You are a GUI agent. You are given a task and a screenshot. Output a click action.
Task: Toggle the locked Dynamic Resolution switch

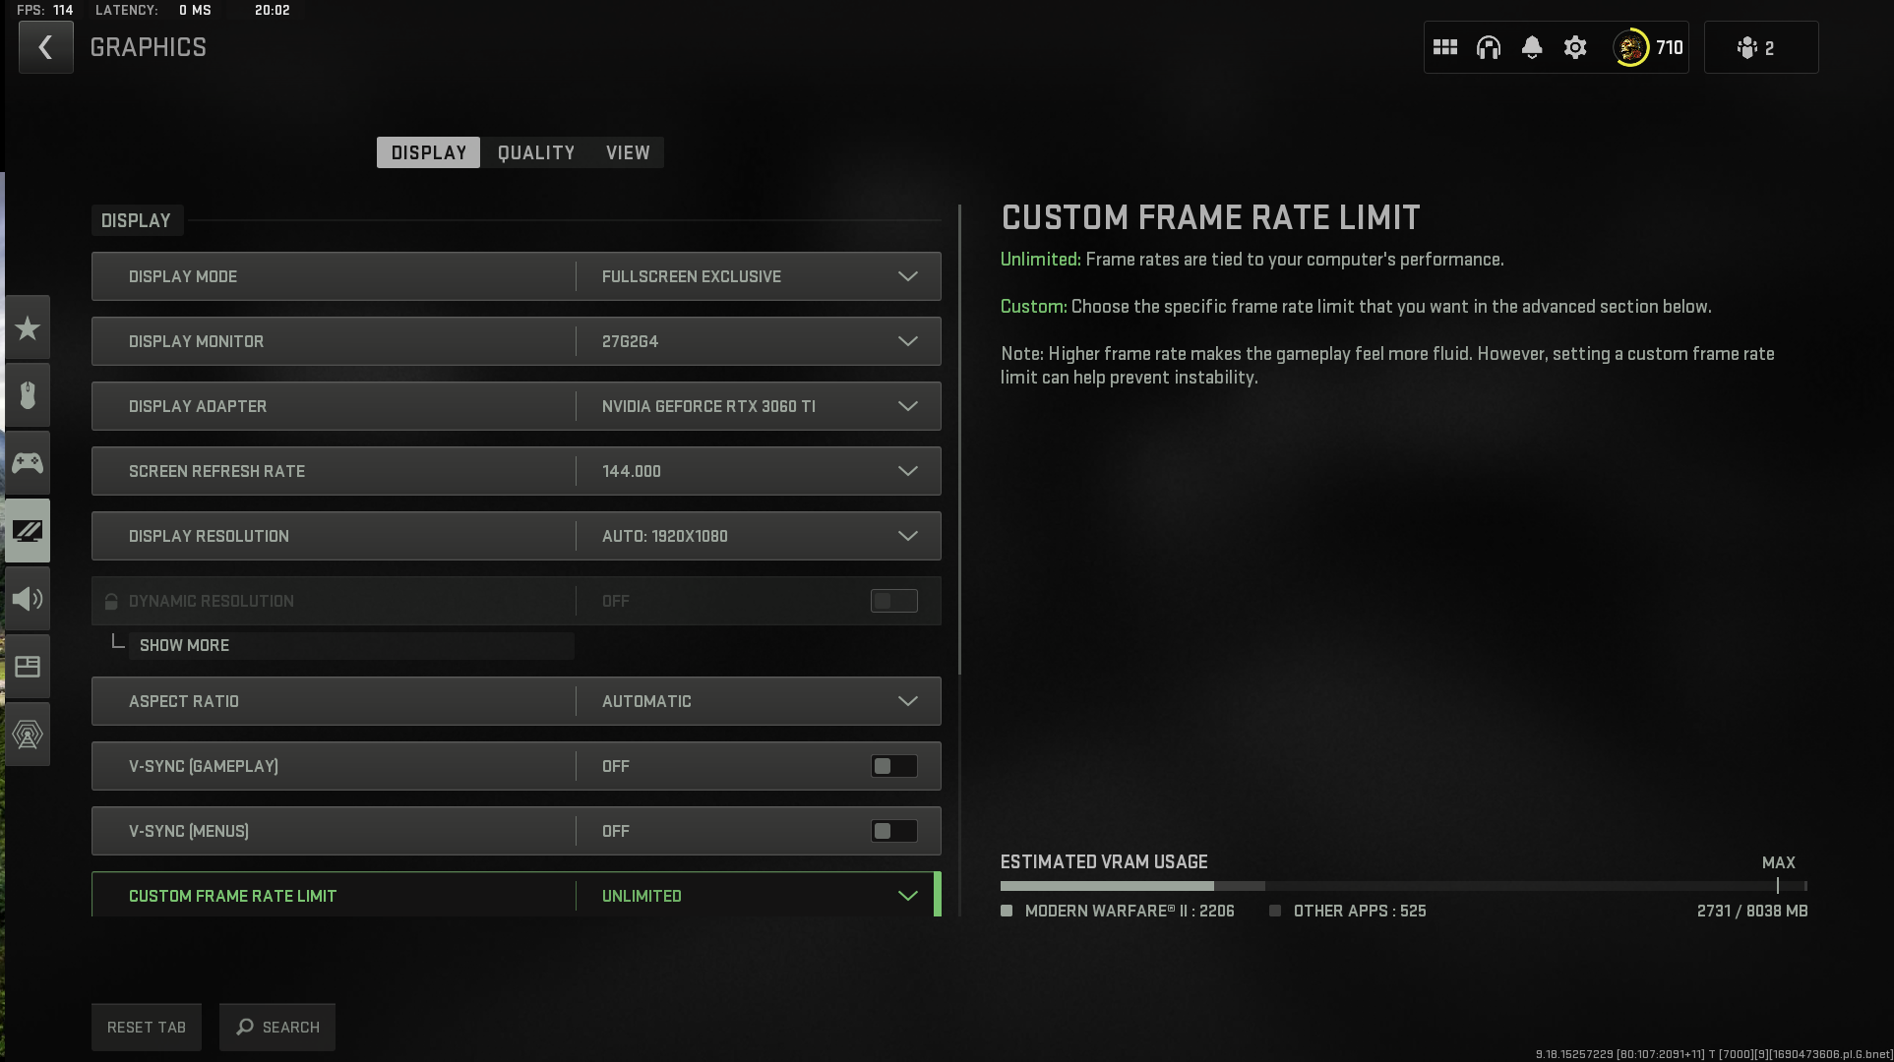tap(893, 601)
